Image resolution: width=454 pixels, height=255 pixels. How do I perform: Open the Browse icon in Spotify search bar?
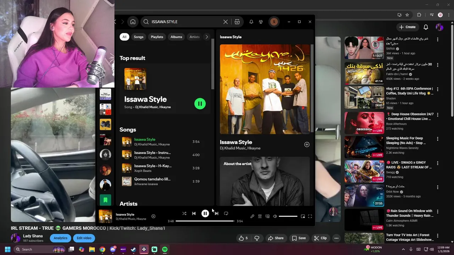(237, 22)
